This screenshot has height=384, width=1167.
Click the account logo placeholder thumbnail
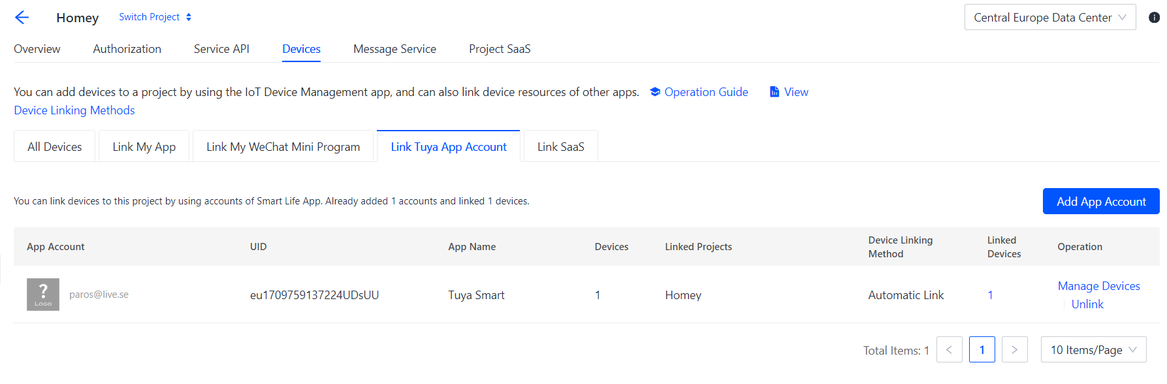[x=43, y=295]
